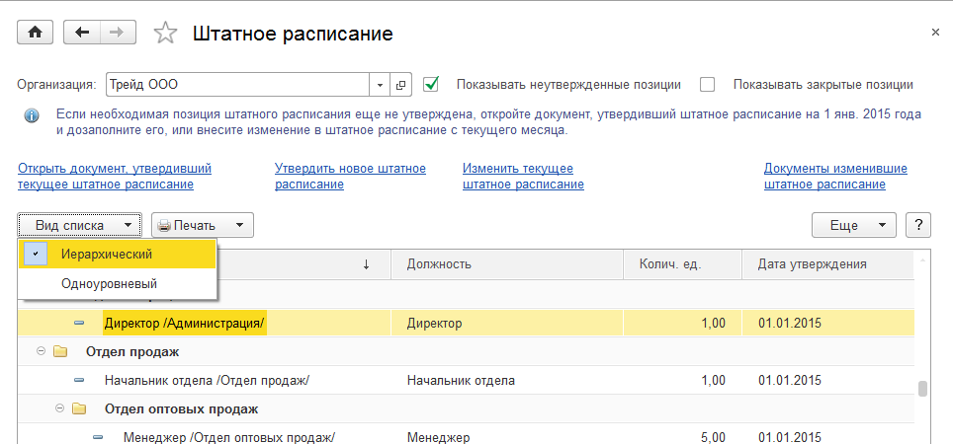Click the vertical scrollbar thumb

click(922, 388)
